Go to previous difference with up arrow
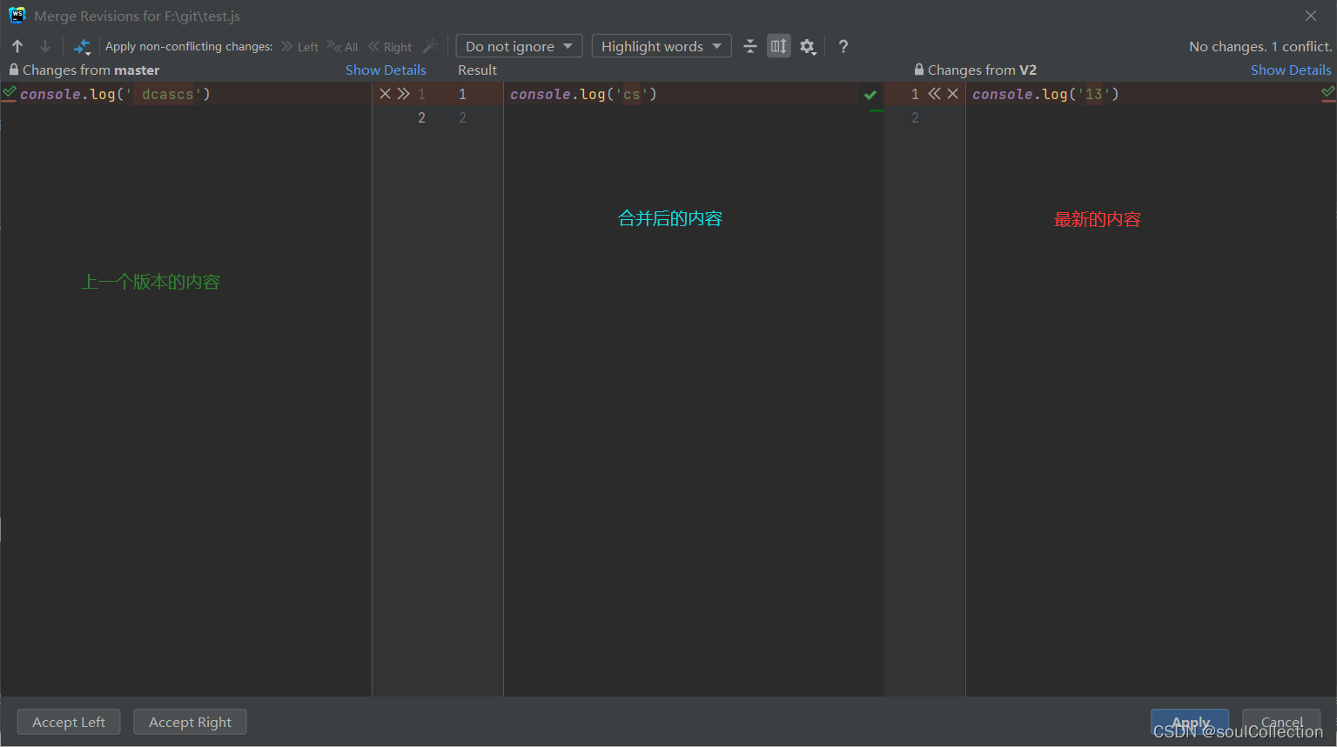The image size is (1337, 747). [x=17, y=46]
